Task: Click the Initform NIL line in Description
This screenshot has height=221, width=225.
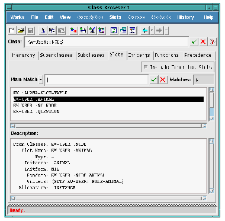Action: (x=42, y=169)
